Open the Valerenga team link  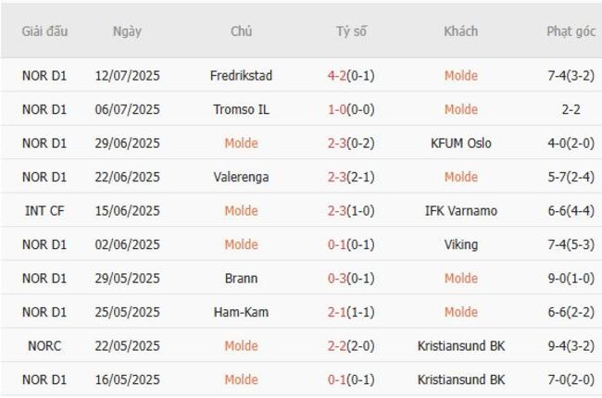(241, 177)
